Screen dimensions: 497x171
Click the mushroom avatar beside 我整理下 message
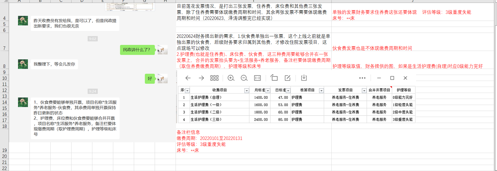23,64
